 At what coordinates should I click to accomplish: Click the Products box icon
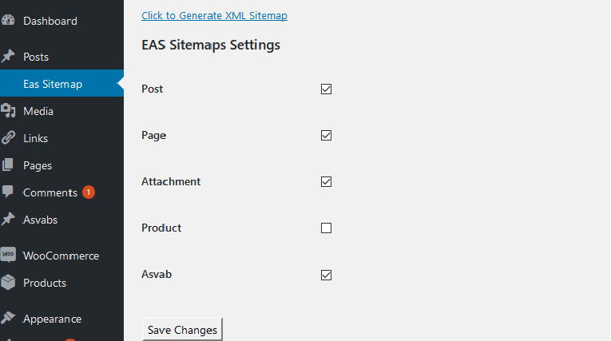tap(8, 283)
